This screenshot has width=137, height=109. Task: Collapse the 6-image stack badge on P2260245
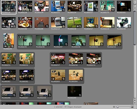(20, 37)
